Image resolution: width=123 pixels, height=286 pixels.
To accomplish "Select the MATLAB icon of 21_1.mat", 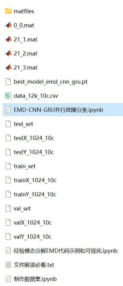I will (8, 39).
